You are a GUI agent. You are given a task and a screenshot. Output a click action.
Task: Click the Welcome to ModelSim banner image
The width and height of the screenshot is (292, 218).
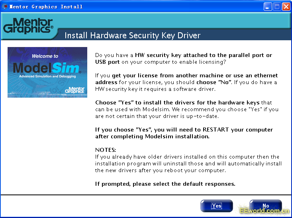pyautogui.click(x=47, y=72)
